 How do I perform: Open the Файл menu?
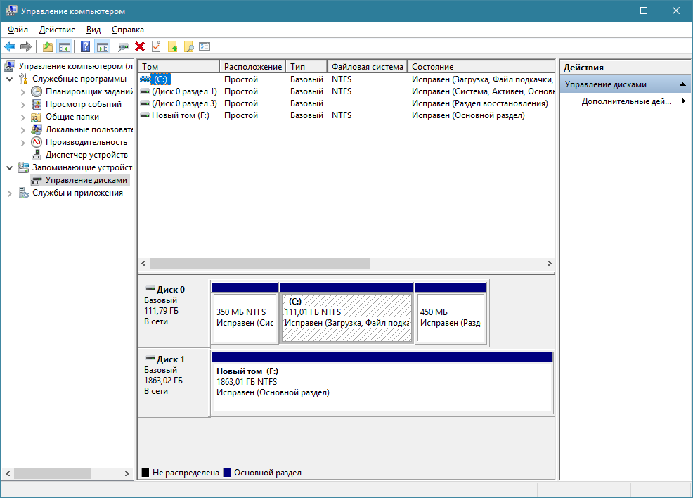coord(18,30)
